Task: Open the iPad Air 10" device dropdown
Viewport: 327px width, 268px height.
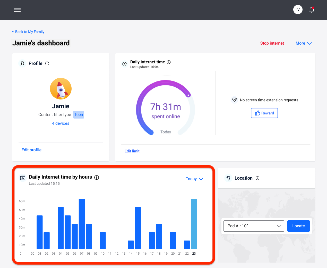Action: (x=254, y=226)
